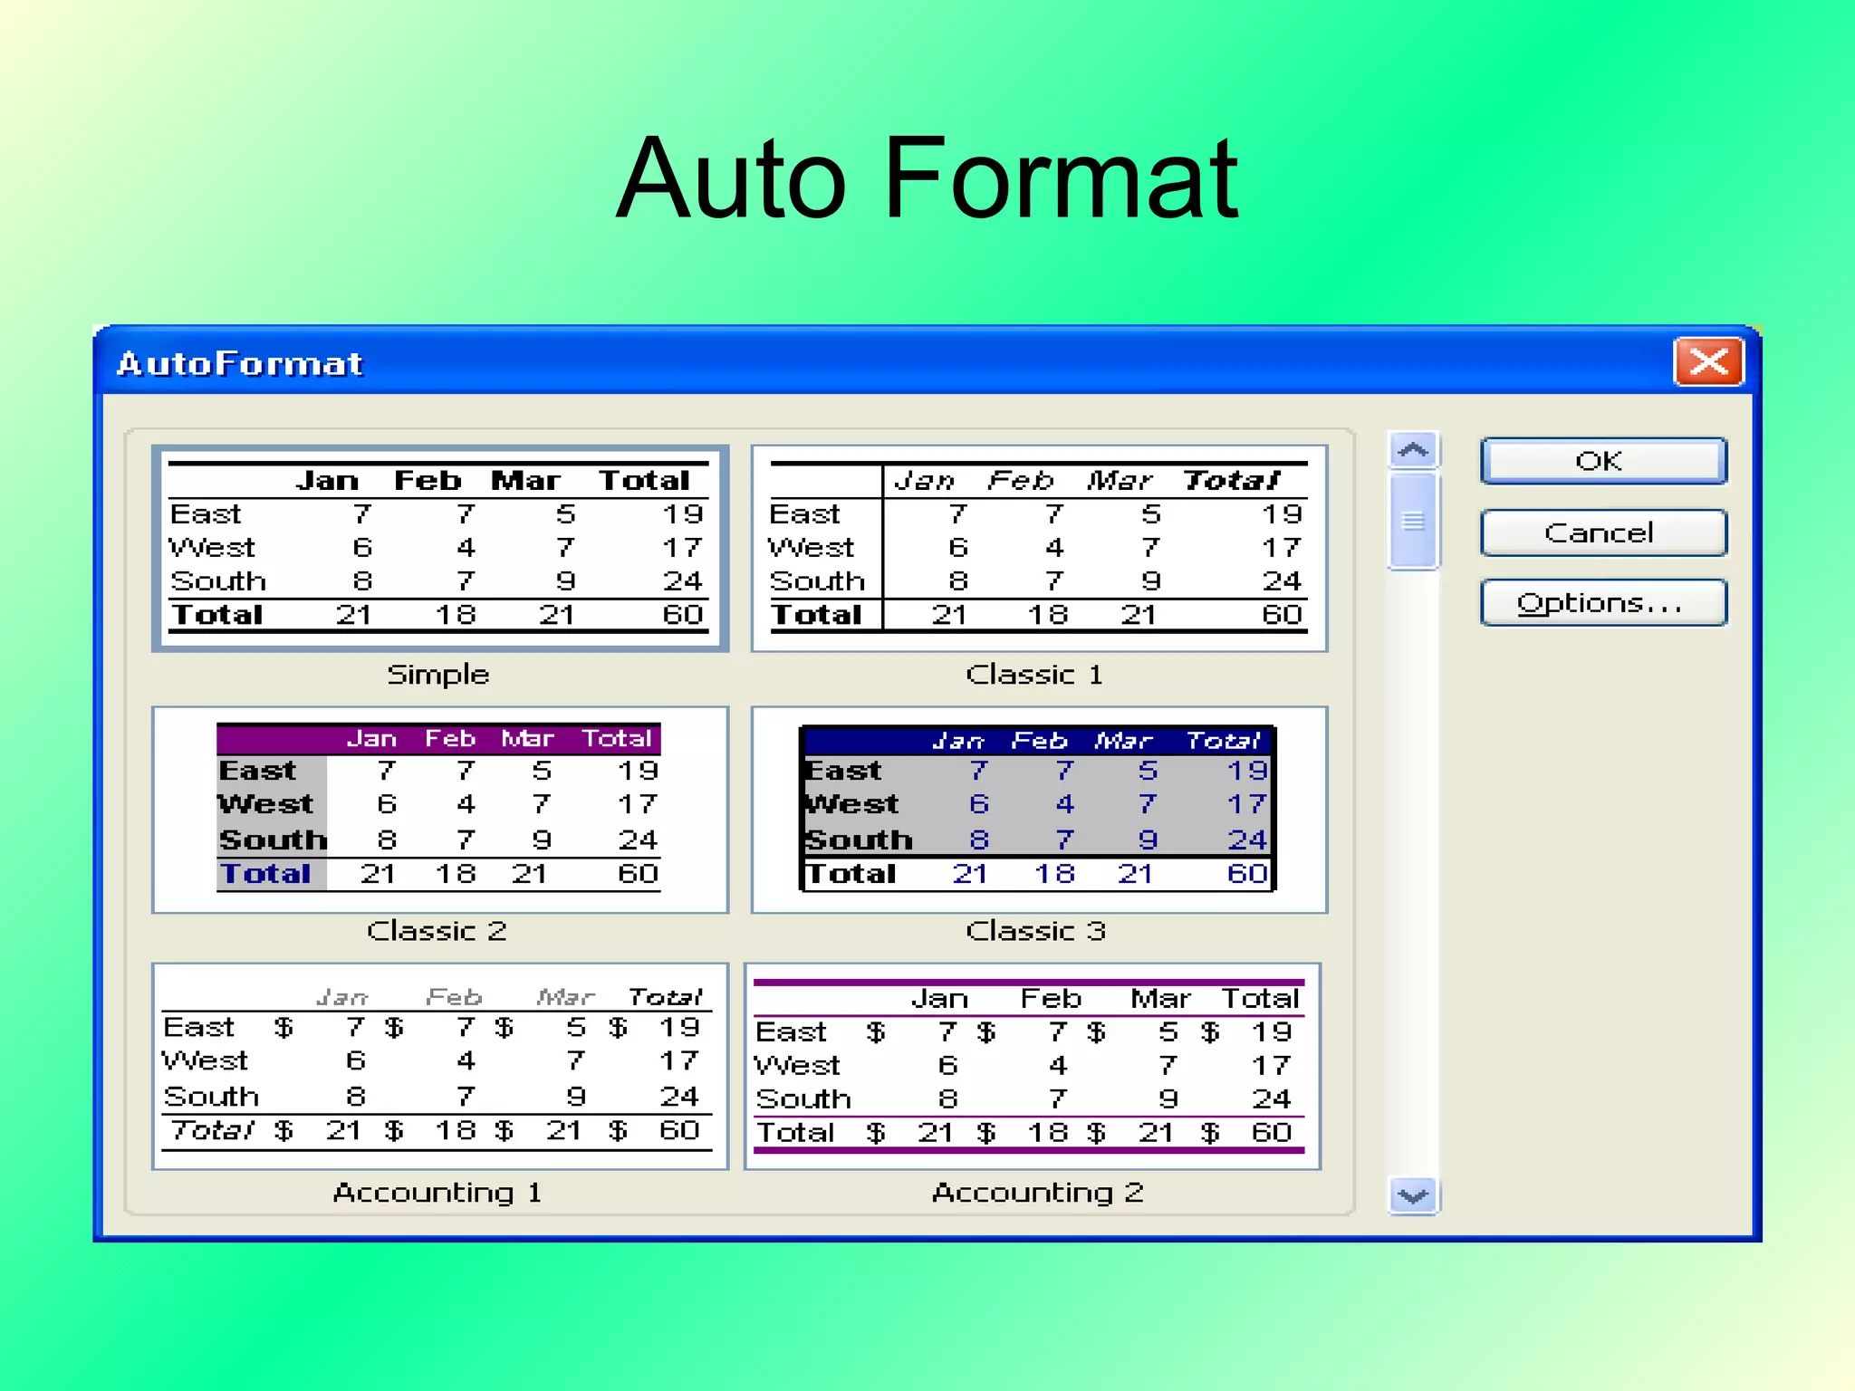Click the 'Auto Format' slide heading
The height and width of the screenshot is (1391, 1855).
927,177
